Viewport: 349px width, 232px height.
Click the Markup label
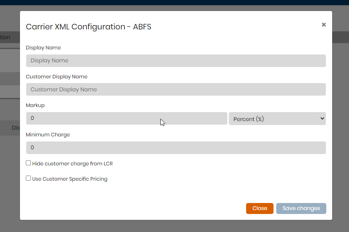click(35, 105)
